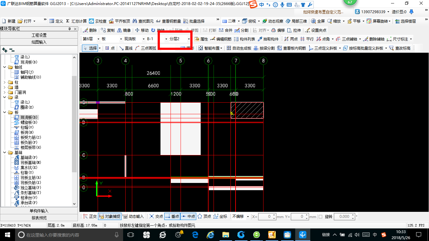Click 自动生成板 auto-generate slab

point(239,48)
